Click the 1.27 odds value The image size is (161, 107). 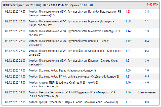pyautogui.click(x=128, y=51)
